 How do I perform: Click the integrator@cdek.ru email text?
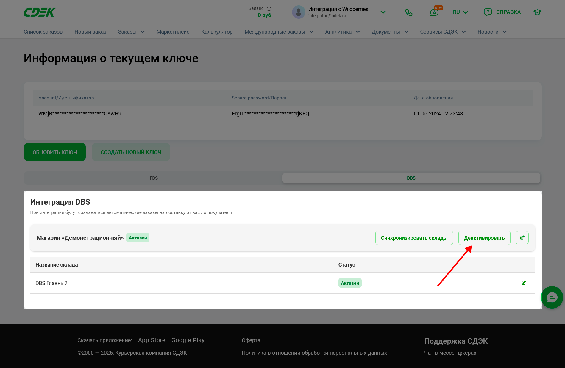(327, 16)
